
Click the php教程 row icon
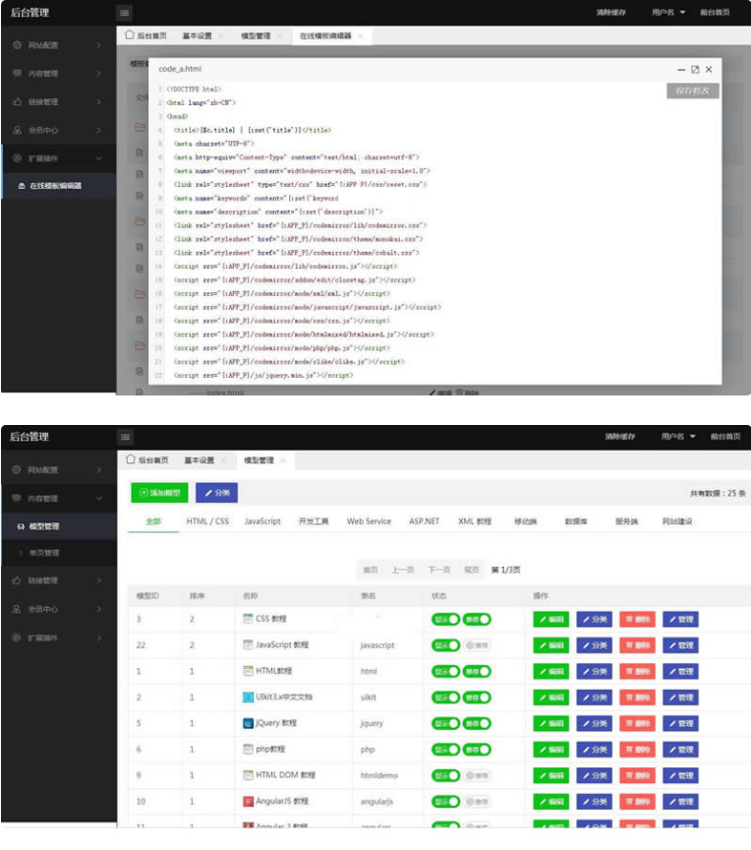tap(248, 750)
